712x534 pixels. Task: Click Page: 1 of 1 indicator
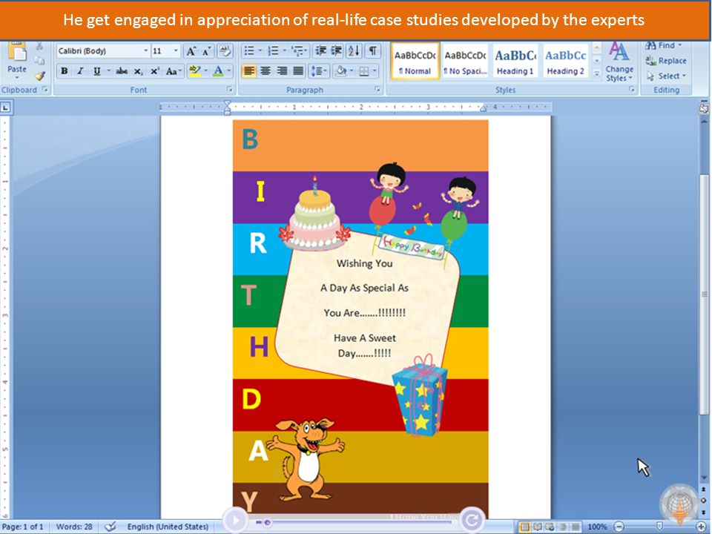point(23,527)
